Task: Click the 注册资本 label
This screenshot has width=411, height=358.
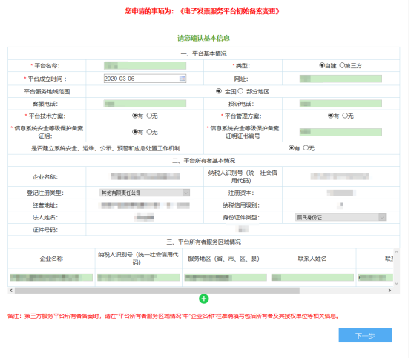Action: point(241,193)
